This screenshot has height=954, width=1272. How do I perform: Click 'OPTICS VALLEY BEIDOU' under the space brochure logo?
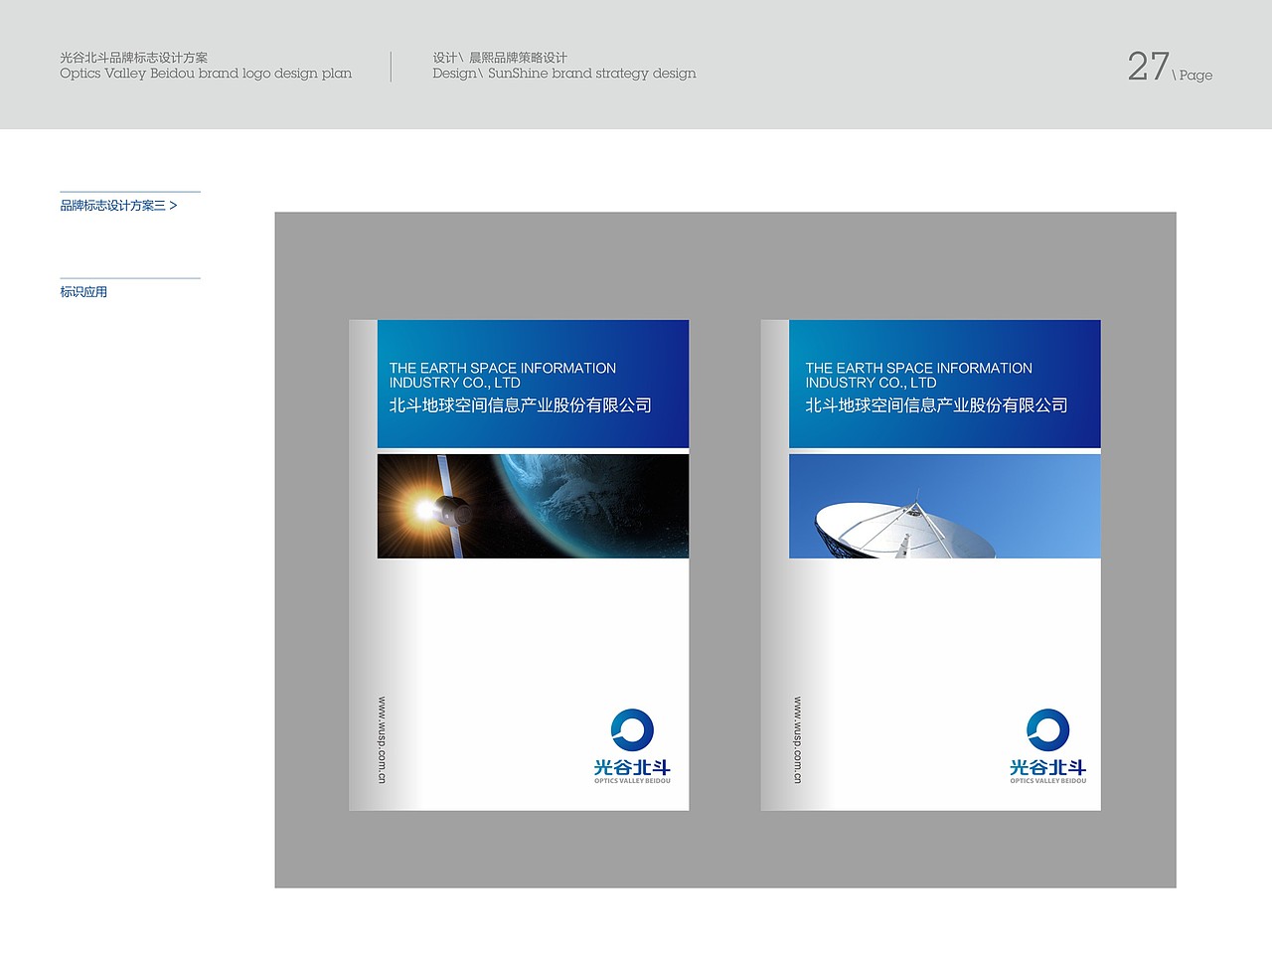[x=632, y=781]
